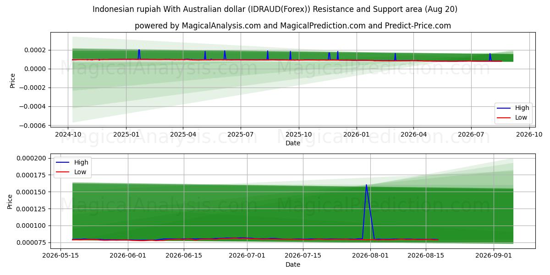550x275 pixels.
Task: Click the 2025-07 x-axis label
Action: tap(241, 135)
